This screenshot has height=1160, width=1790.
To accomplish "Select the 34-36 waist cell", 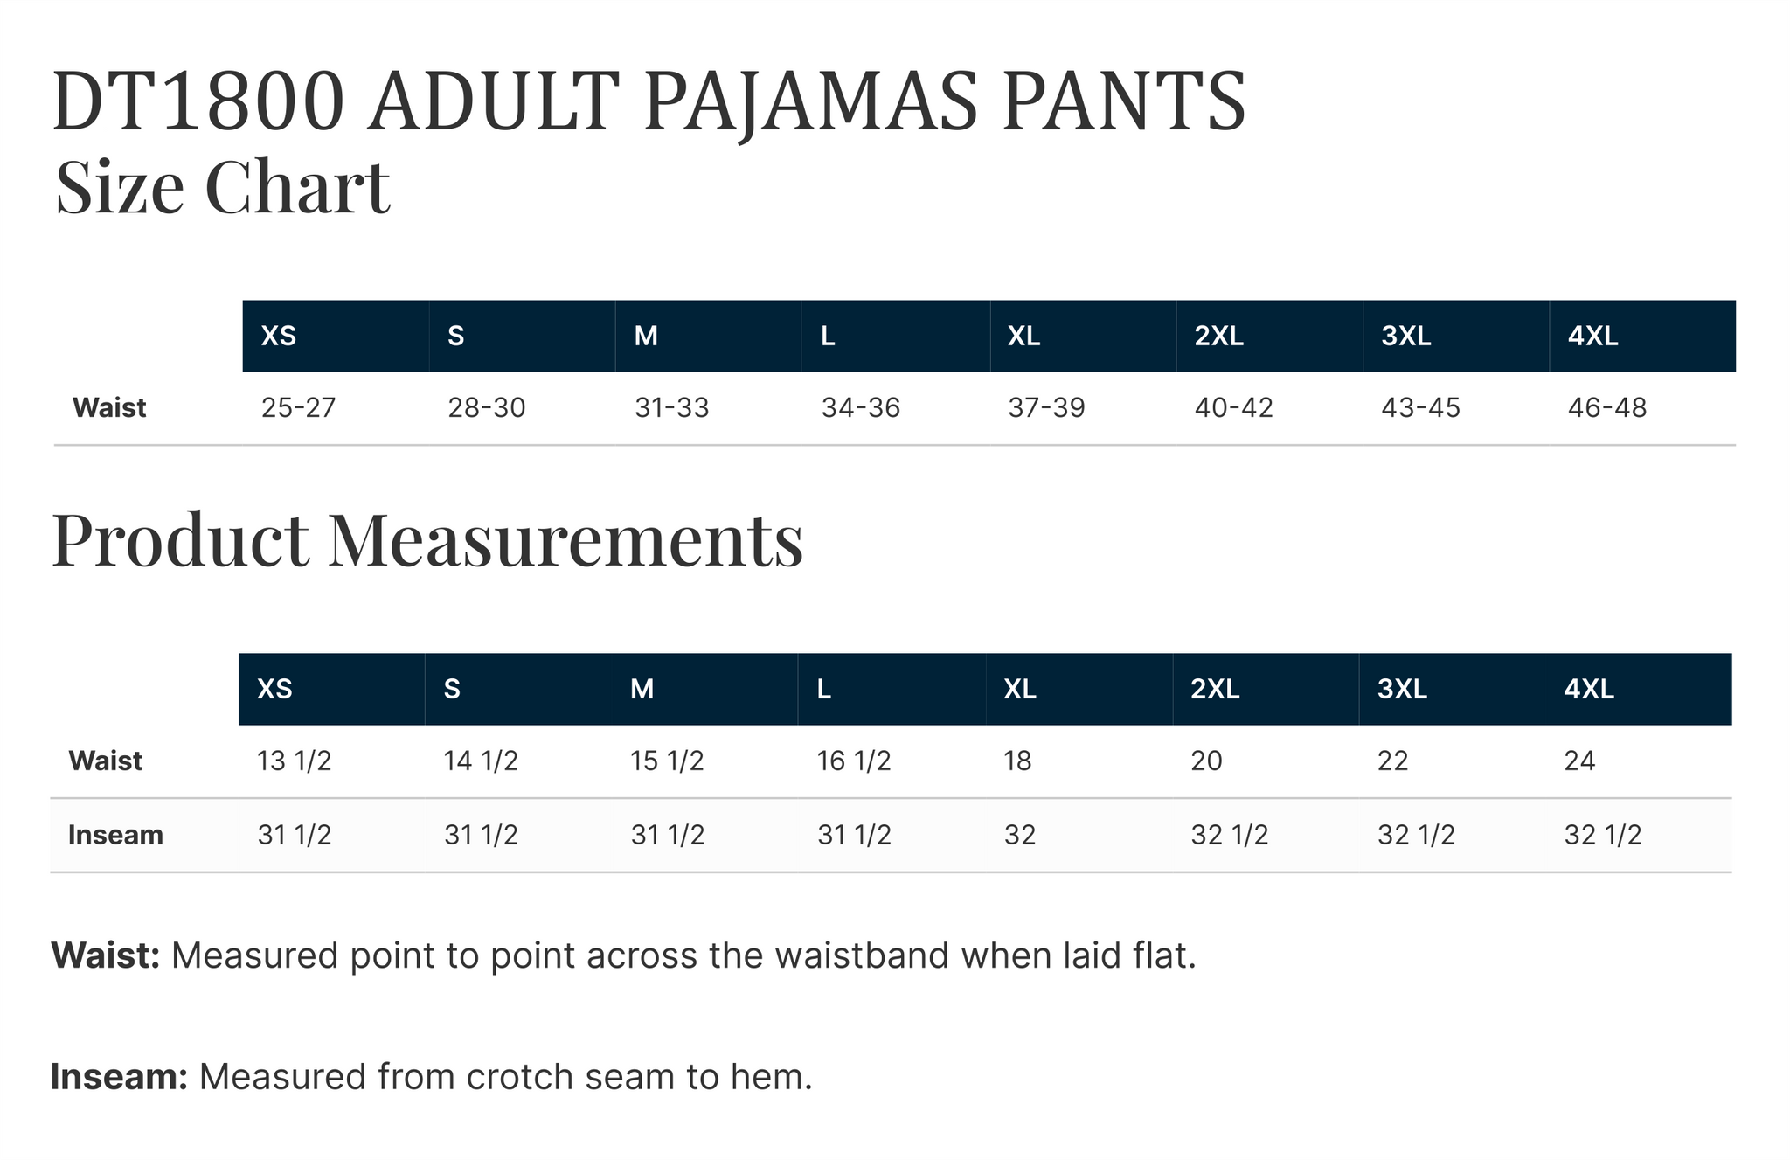I will click(860, 408).
